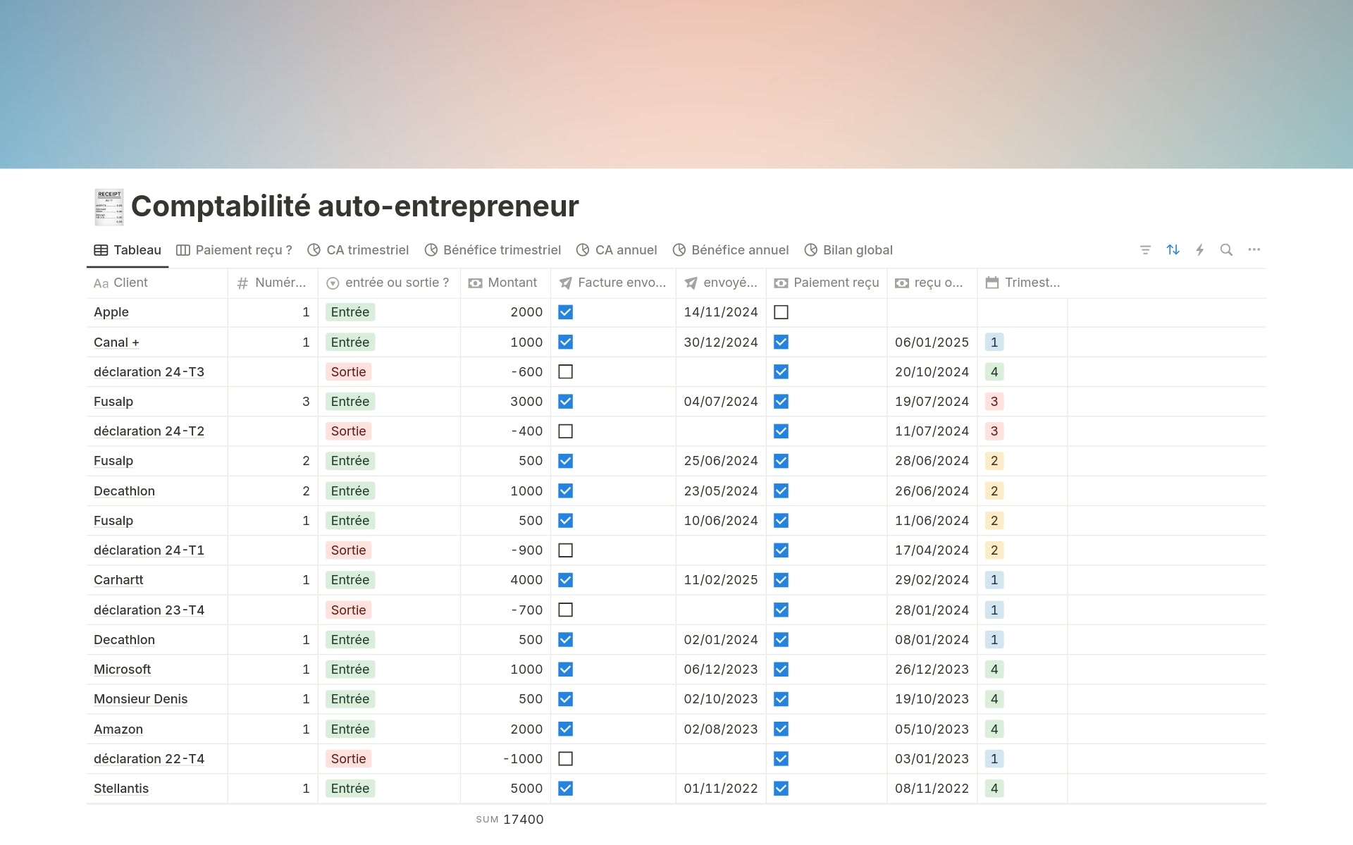Open the Carhartt client page
Viewport: 1353px width, 845px height.
[118, 580]
